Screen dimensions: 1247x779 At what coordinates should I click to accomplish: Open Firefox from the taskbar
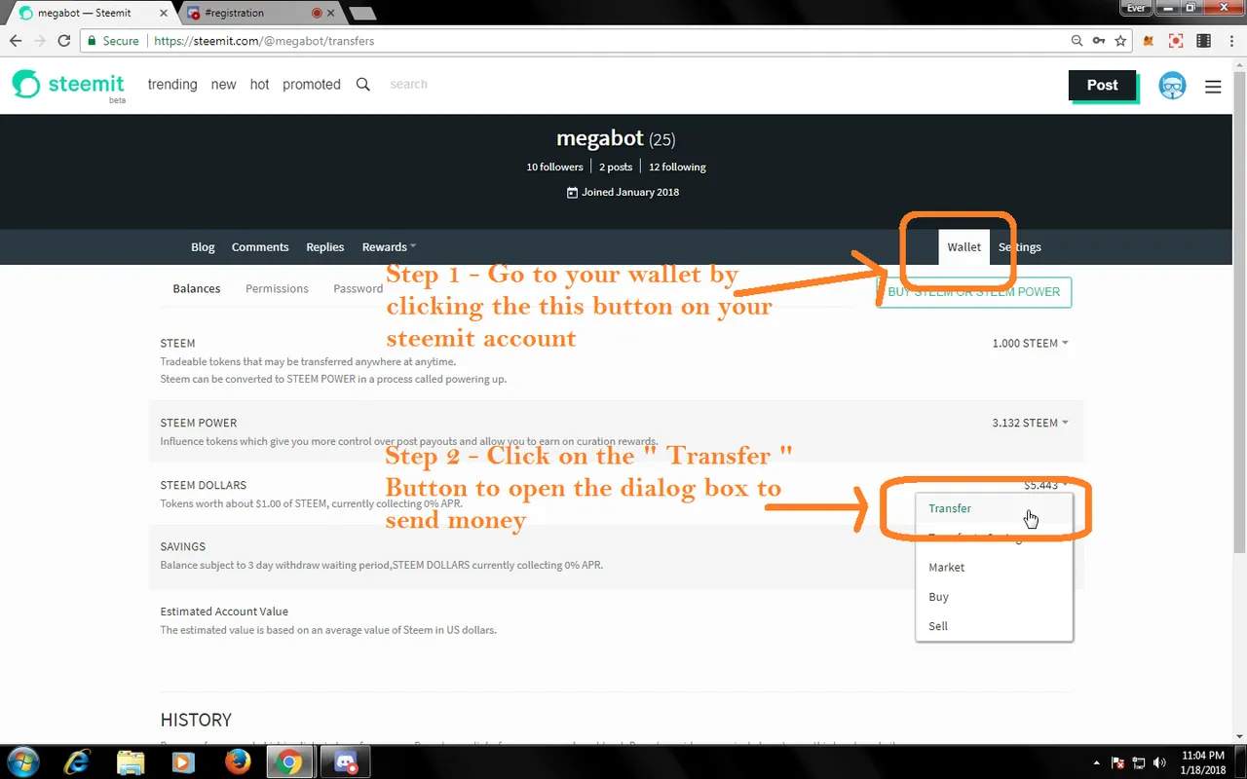237,761
